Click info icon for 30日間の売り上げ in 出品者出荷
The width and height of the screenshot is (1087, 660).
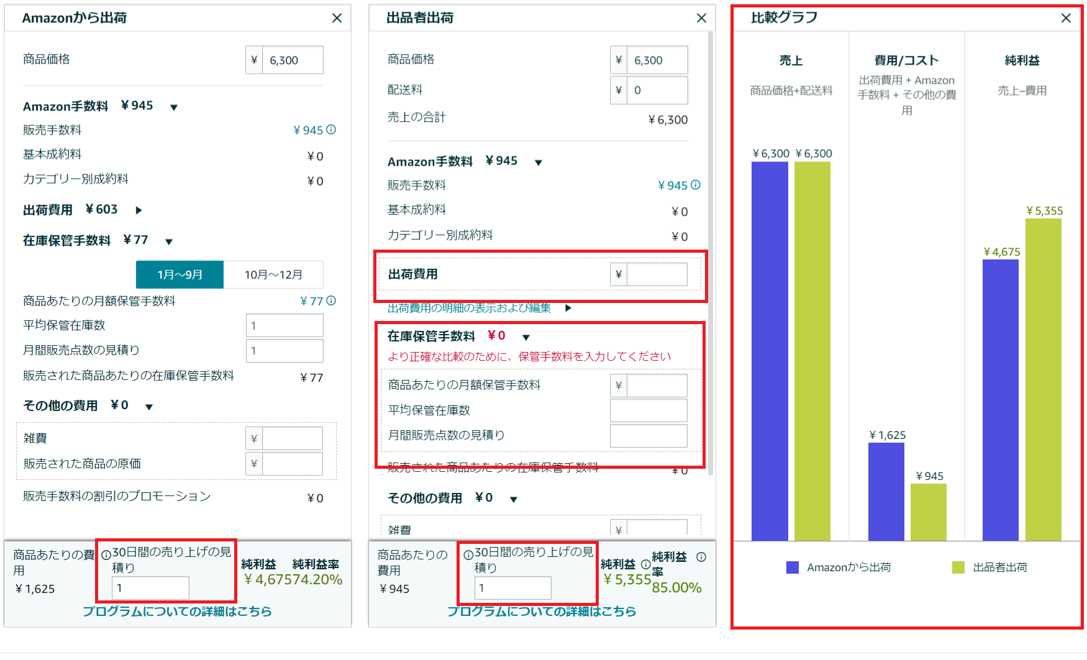pos(468,555)
